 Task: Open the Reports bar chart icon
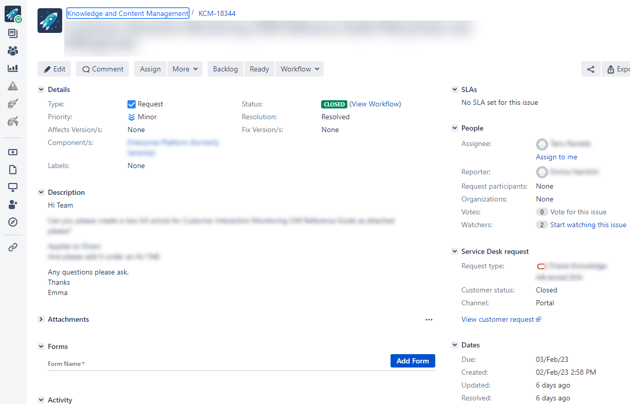coord(13,68)
